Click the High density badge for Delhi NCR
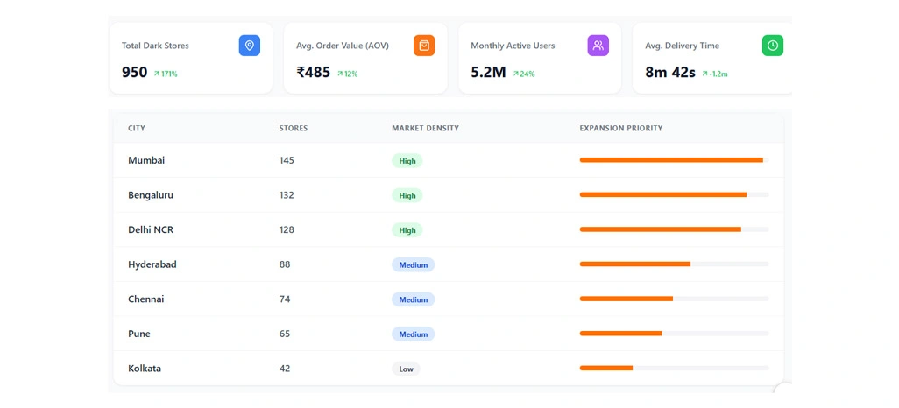Image resolution: width=899 pixels, height=408 pixels. [x=407, y=230]
